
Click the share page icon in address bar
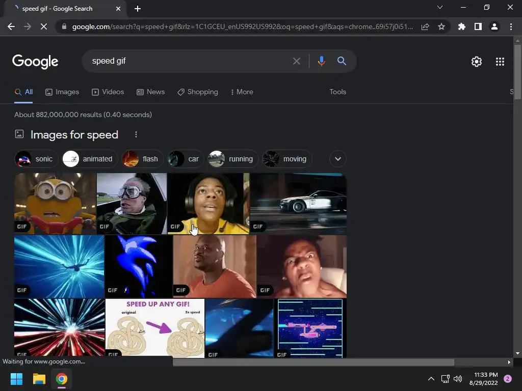coord(425,26)
